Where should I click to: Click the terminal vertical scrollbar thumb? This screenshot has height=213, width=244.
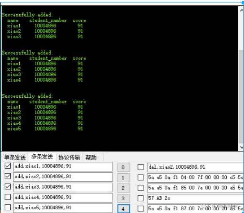click(x=242, y=97)
